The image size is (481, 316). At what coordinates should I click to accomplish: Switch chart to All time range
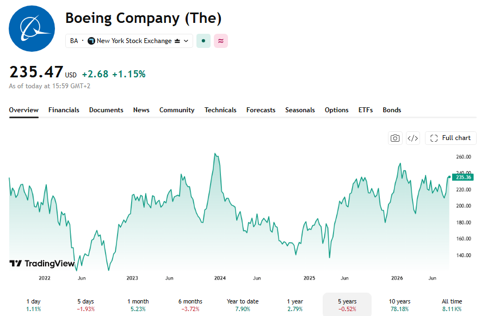tap(452, 305)
